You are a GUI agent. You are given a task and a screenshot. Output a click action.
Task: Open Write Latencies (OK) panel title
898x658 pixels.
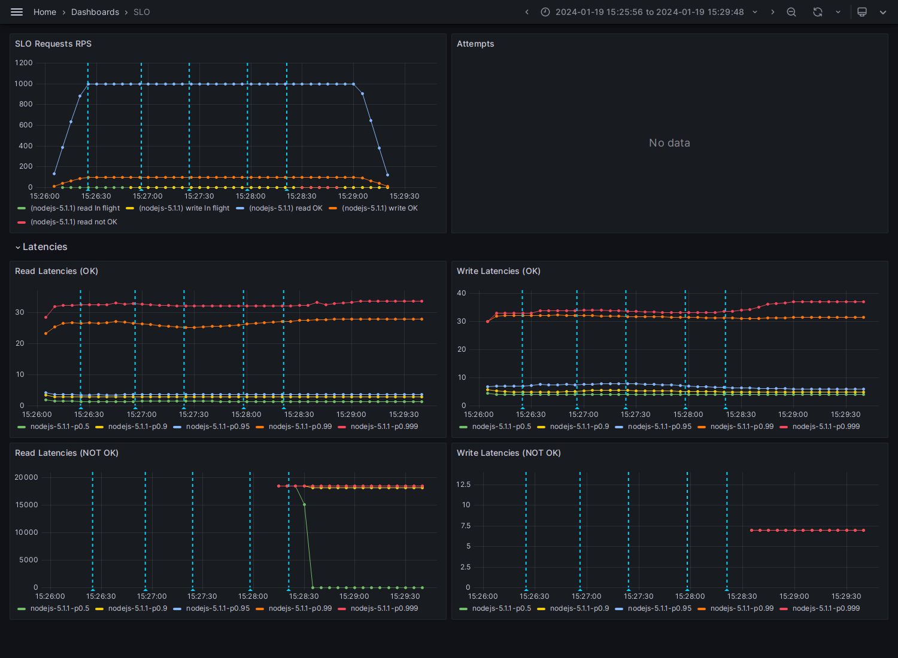[499, 271]
